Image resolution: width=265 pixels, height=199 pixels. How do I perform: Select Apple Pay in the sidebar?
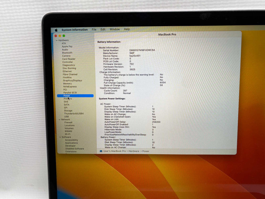67,46
